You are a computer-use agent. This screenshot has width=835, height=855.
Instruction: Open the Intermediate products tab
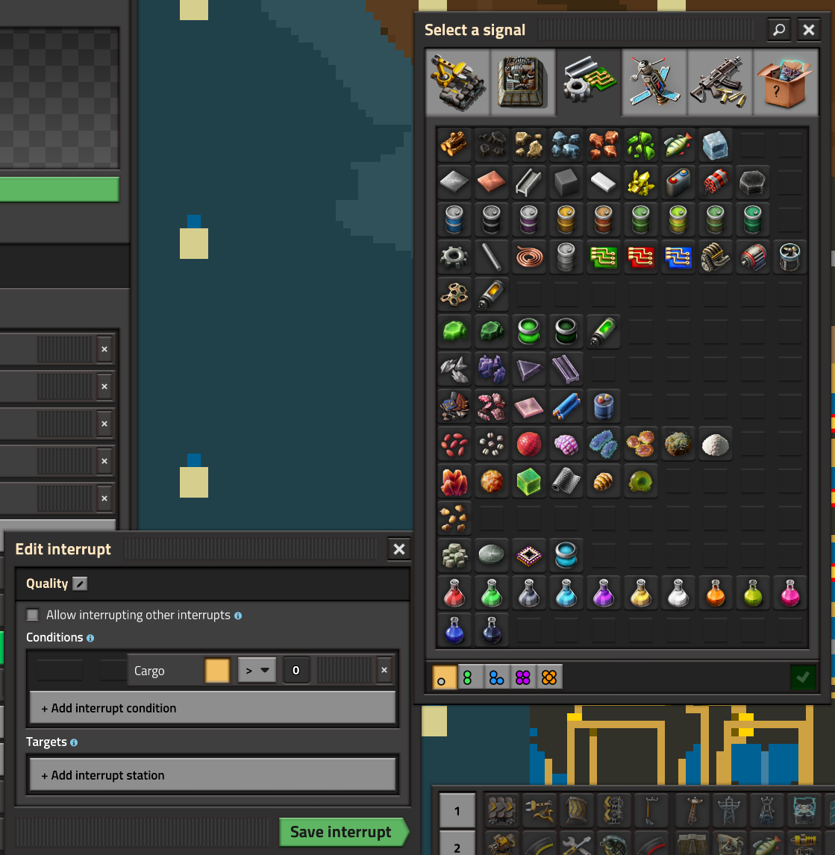click(589, 82)
